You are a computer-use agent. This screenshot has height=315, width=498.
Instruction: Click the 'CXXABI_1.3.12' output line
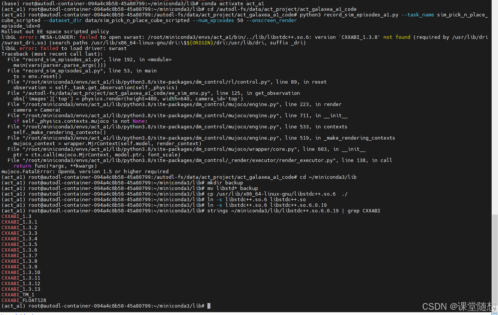point(21,284)
